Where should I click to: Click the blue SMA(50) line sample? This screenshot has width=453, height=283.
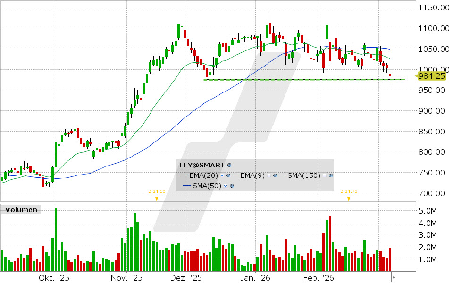click(x=186, y=186)
